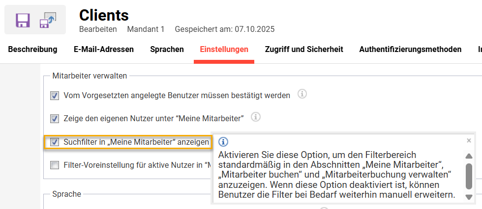Click info icon beside "müssen bestätigt werden"
482x209 pixels.
click(302, 94)
